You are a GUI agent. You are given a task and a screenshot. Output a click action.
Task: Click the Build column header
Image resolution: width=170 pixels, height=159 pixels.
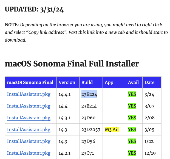coord(87,82)
